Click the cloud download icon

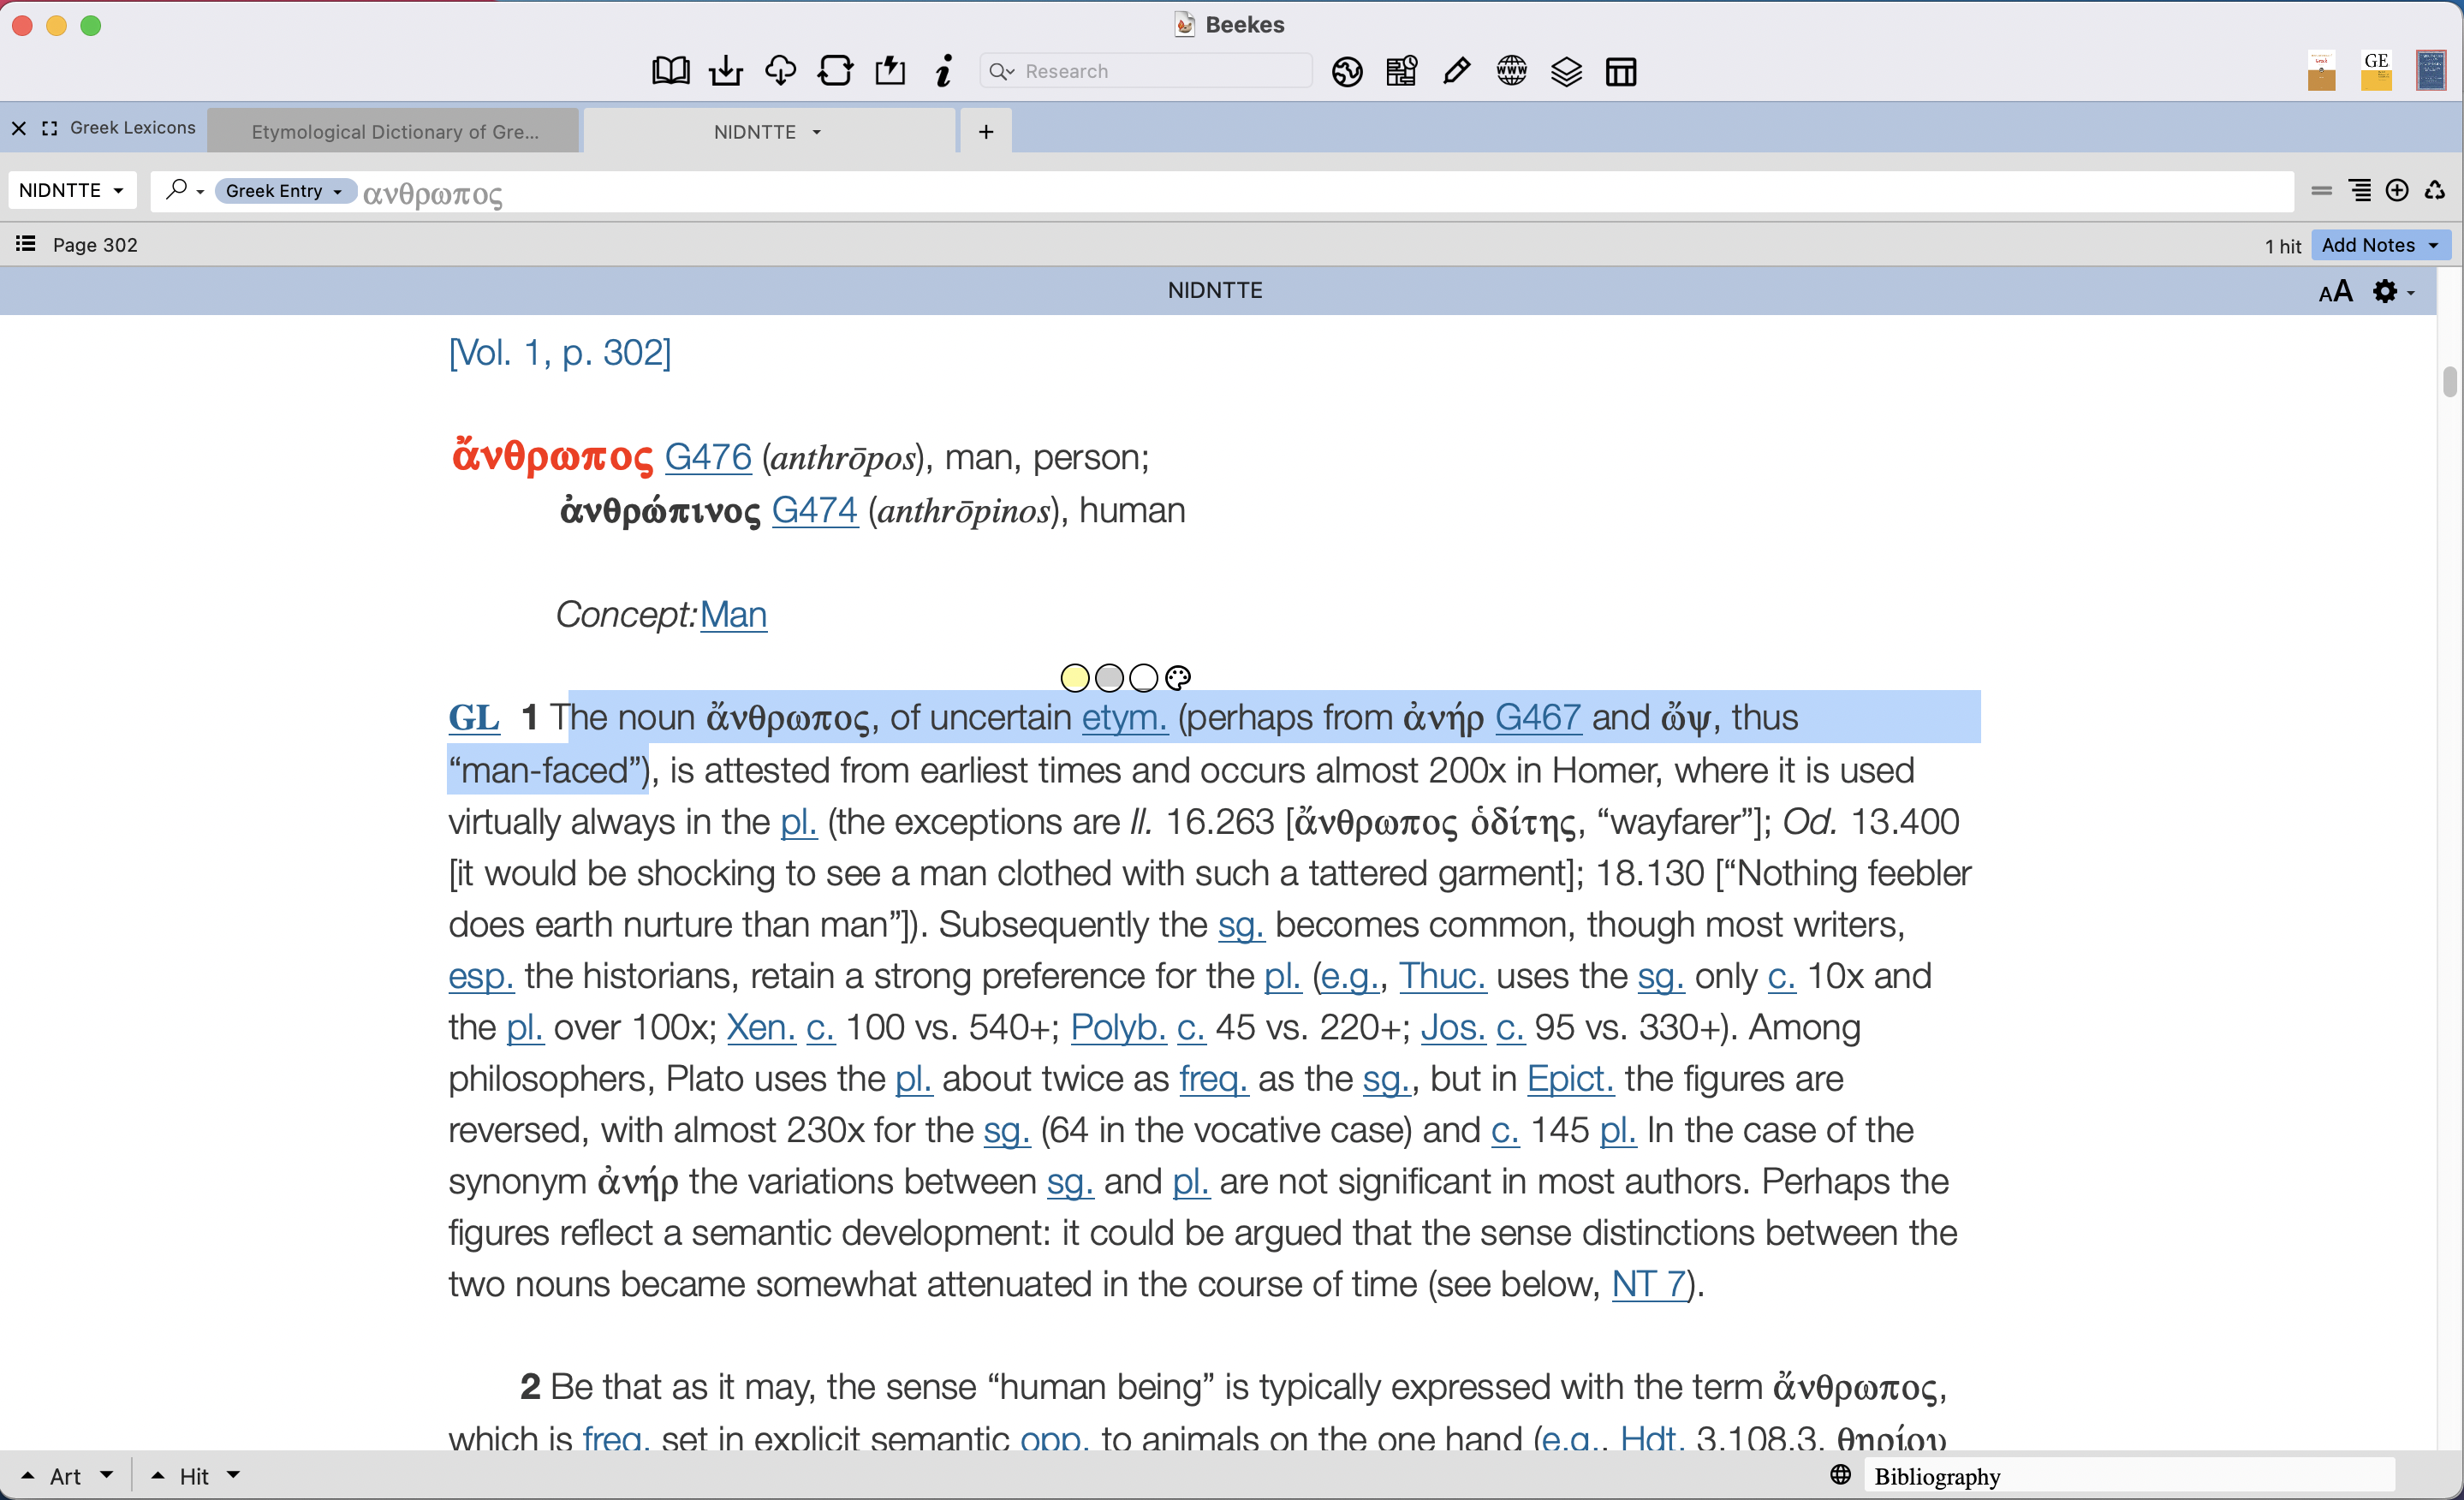(x=781, y=70)
